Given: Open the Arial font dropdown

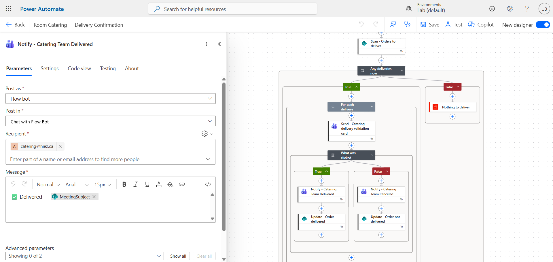Looking at the screenshot, I should 77,184.
